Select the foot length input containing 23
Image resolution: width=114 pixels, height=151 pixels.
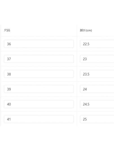[97, 59]
